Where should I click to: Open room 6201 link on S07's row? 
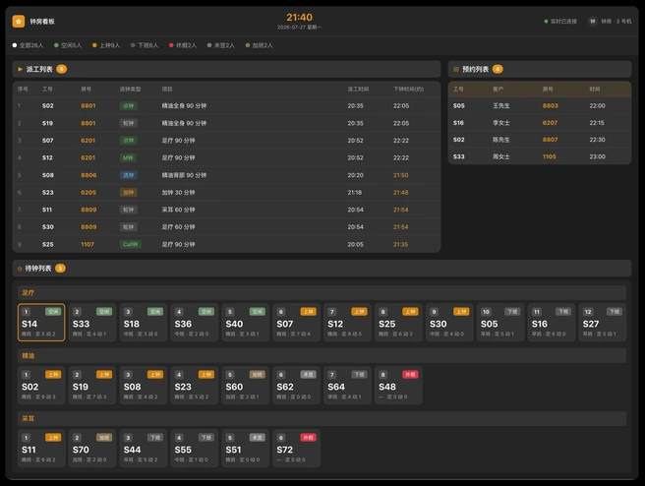(88, 141)
